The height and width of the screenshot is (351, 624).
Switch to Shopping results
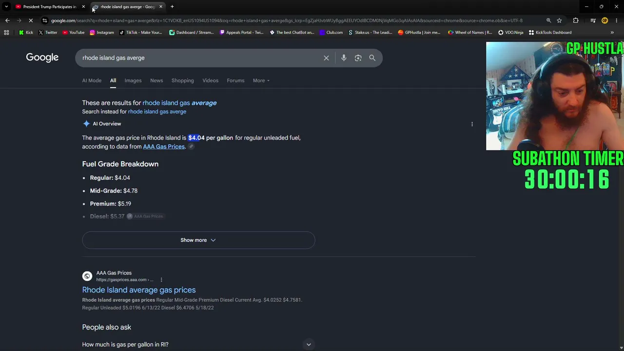(183, 80)
